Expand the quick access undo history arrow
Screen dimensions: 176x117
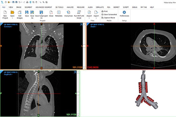pyautogui.click(x=22, y=2)
